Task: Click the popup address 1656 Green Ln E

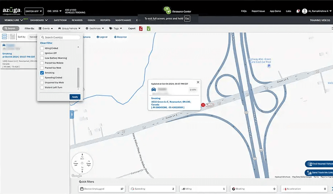Action: 171,103
